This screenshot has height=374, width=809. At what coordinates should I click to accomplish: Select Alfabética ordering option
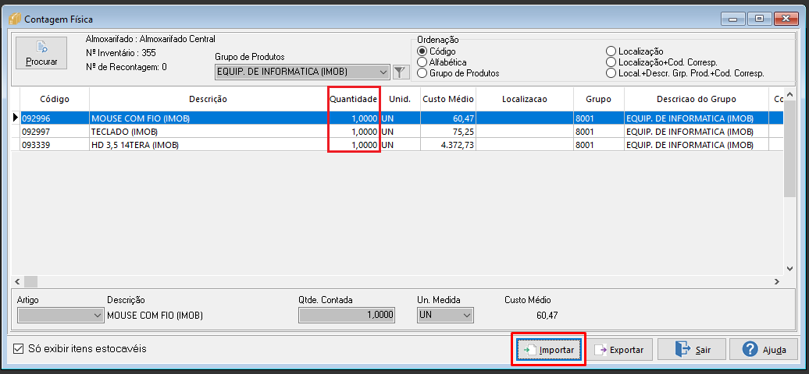point(422,62)
